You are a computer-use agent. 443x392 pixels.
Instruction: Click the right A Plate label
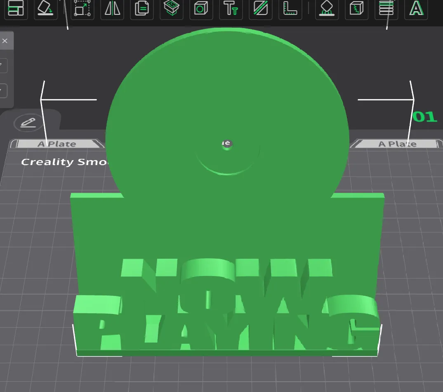pos(397,144)
